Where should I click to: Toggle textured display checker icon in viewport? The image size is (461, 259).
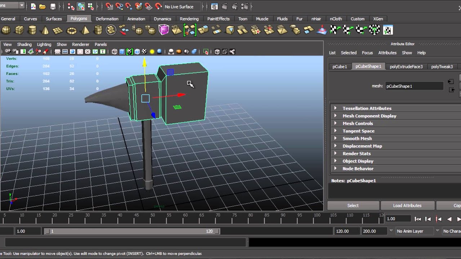pos(144,52)
